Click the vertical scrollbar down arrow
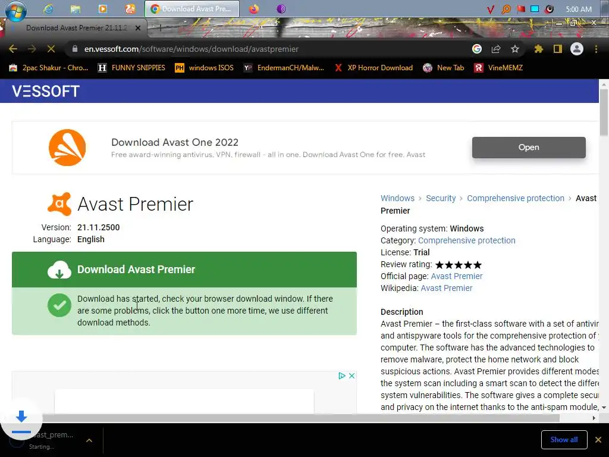 pos(604,408)
